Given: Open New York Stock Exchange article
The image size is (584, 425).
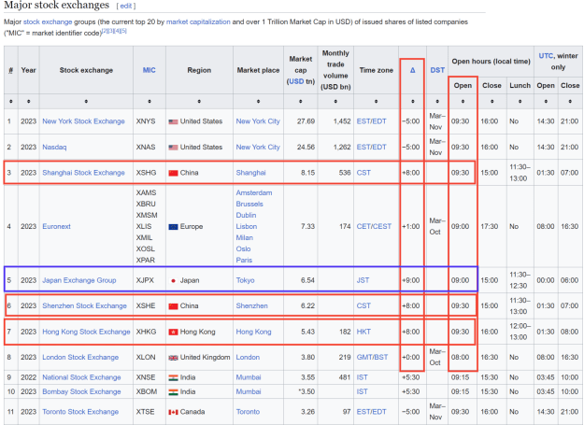Looking at the screenshot, I should tap(83, 121).
